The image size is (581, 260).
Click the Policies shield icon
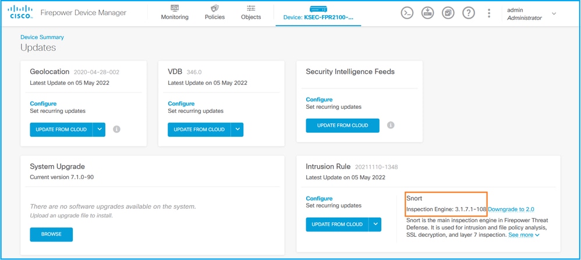[x=215, y=8]
